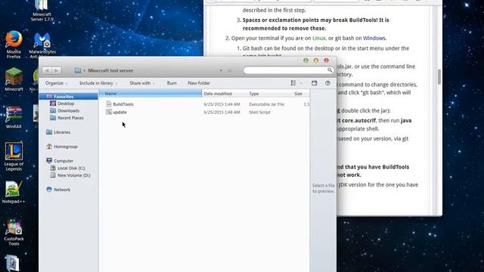Viewport: 484px width, 272px height.
Task: Open the view options dropdown arrow
Action: [x=301, y=83]
